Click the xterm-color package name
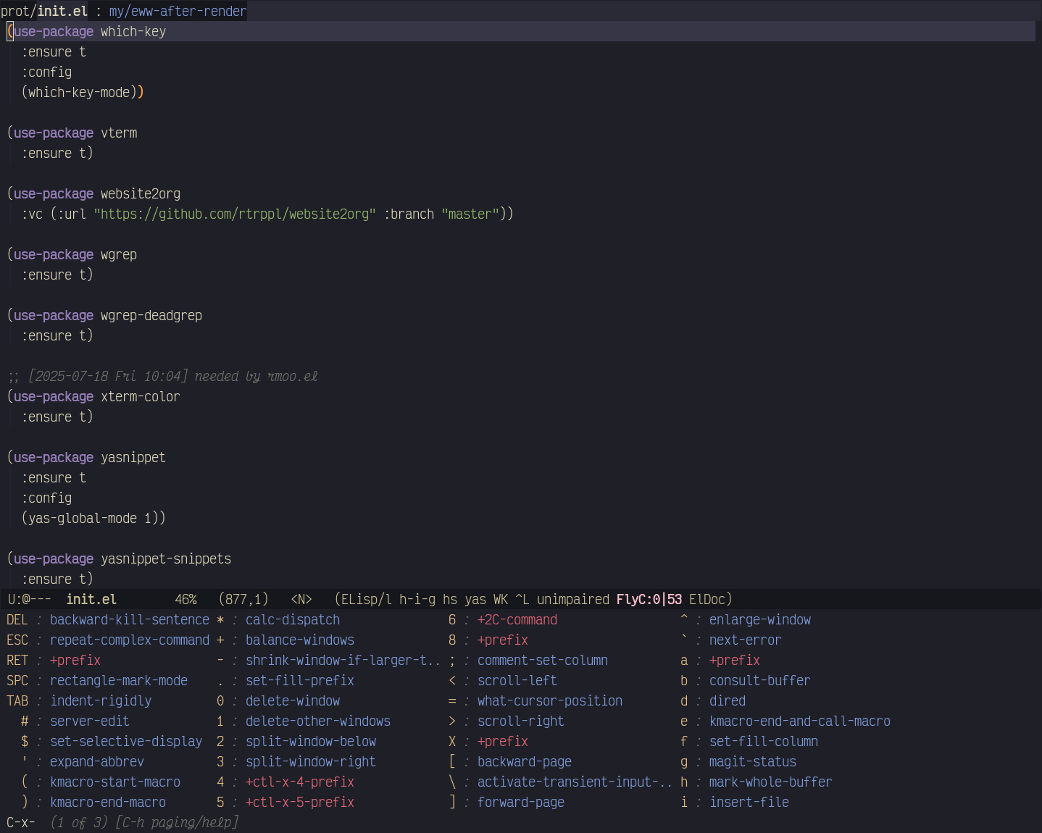 coord(141,396)
